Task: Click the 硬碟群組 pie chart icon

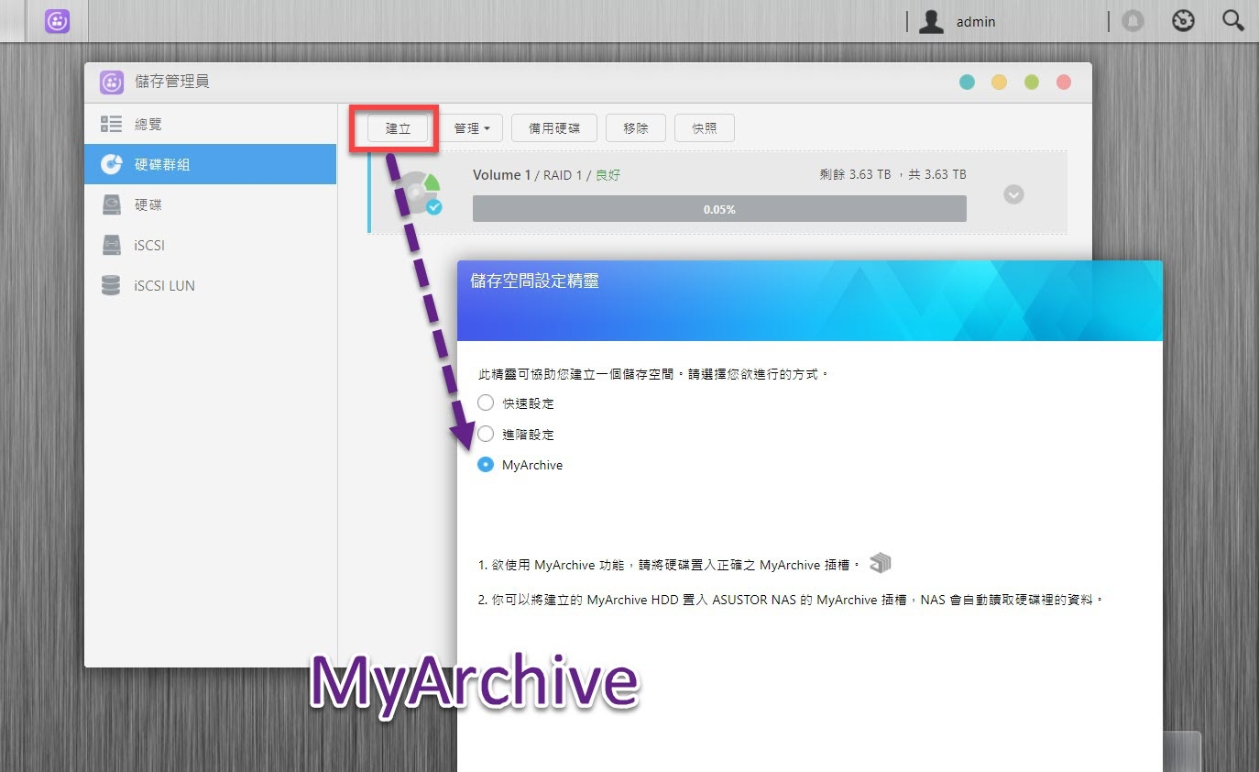Action: click(111, 164)
